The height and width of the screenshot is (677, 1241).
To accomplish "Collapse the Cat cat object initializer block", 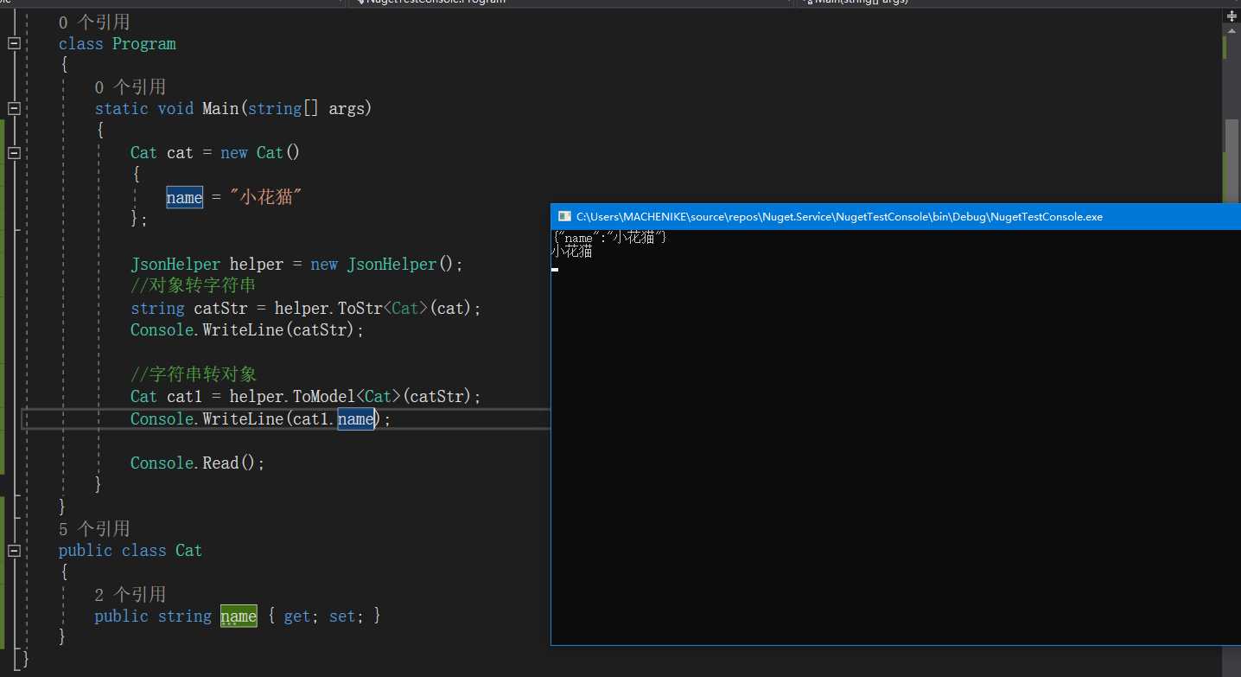I will click(14, 152).
